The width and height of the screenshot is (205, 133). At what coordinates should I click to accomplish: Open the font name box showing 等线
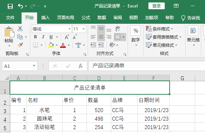52,29
